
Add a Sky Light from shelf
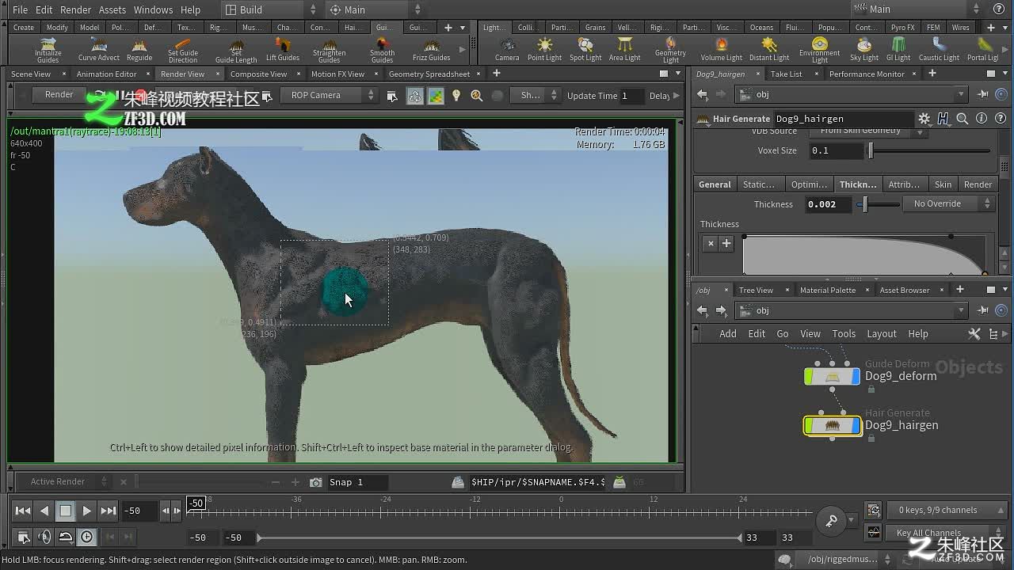(864, 50)
